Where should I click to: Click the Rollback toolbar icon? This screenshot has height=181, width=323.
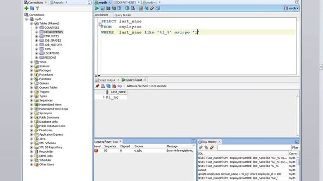point(133,8)
